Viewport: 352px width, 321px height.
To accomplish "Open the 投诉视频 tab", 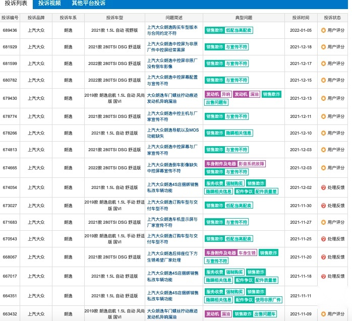I will click(49, 3).
